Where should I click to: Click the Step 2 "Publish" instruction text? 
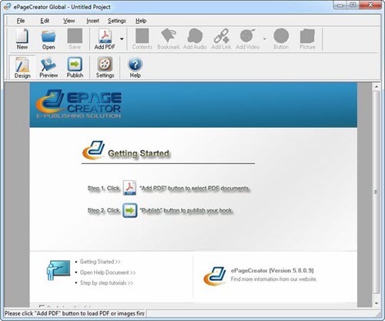186,210
